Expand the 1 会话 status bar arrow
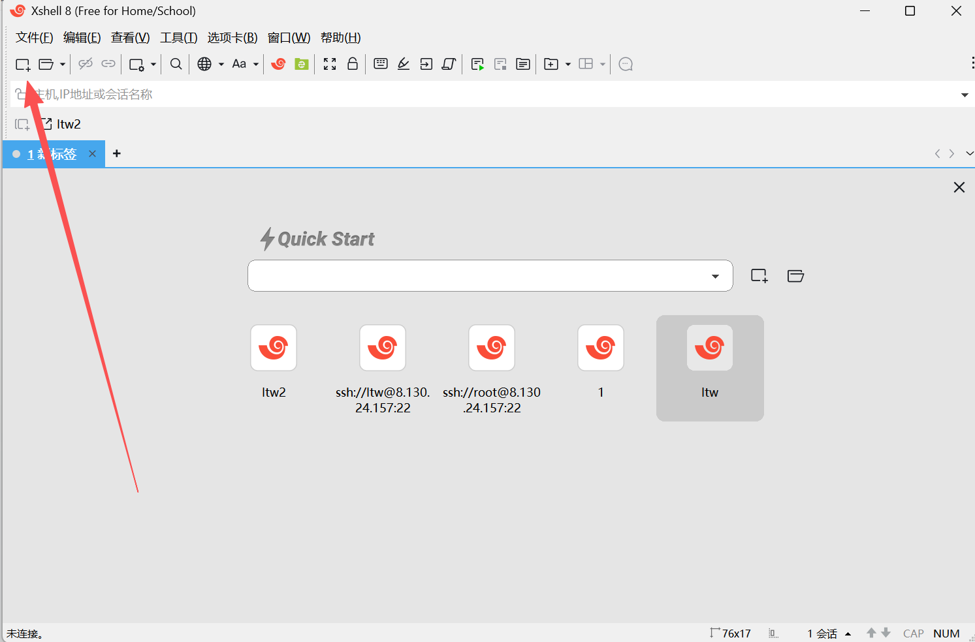The width and height of the screenshot is (975, 642). pyautogui.click(x=848, y=634)
